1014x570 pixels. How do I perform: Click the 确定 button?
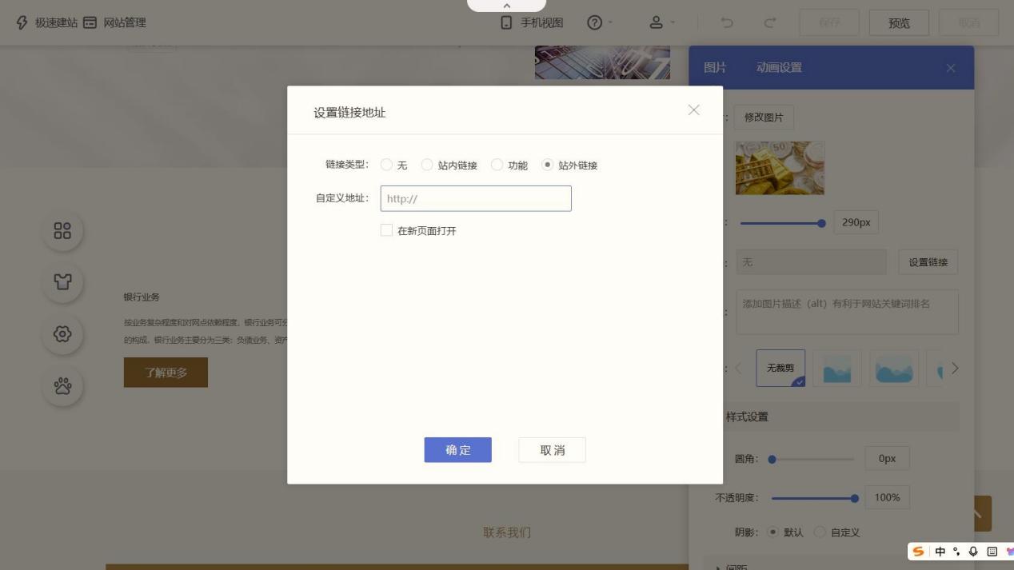(x=457, y=450)
